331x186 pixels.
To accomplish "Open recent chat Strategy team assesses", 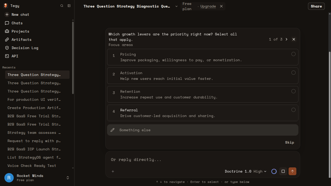I will tap(37, 133).
